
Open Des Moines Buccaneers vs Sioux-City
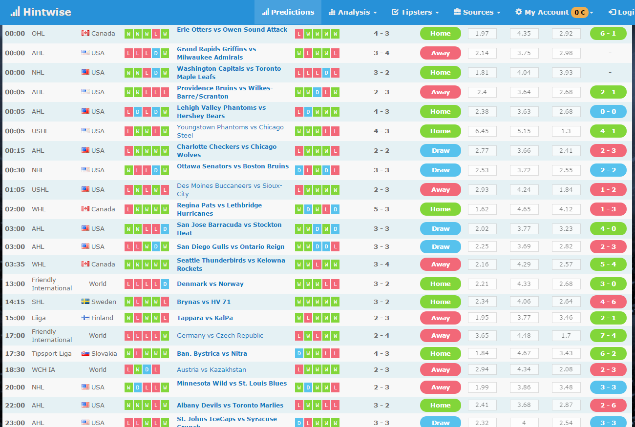229,190
